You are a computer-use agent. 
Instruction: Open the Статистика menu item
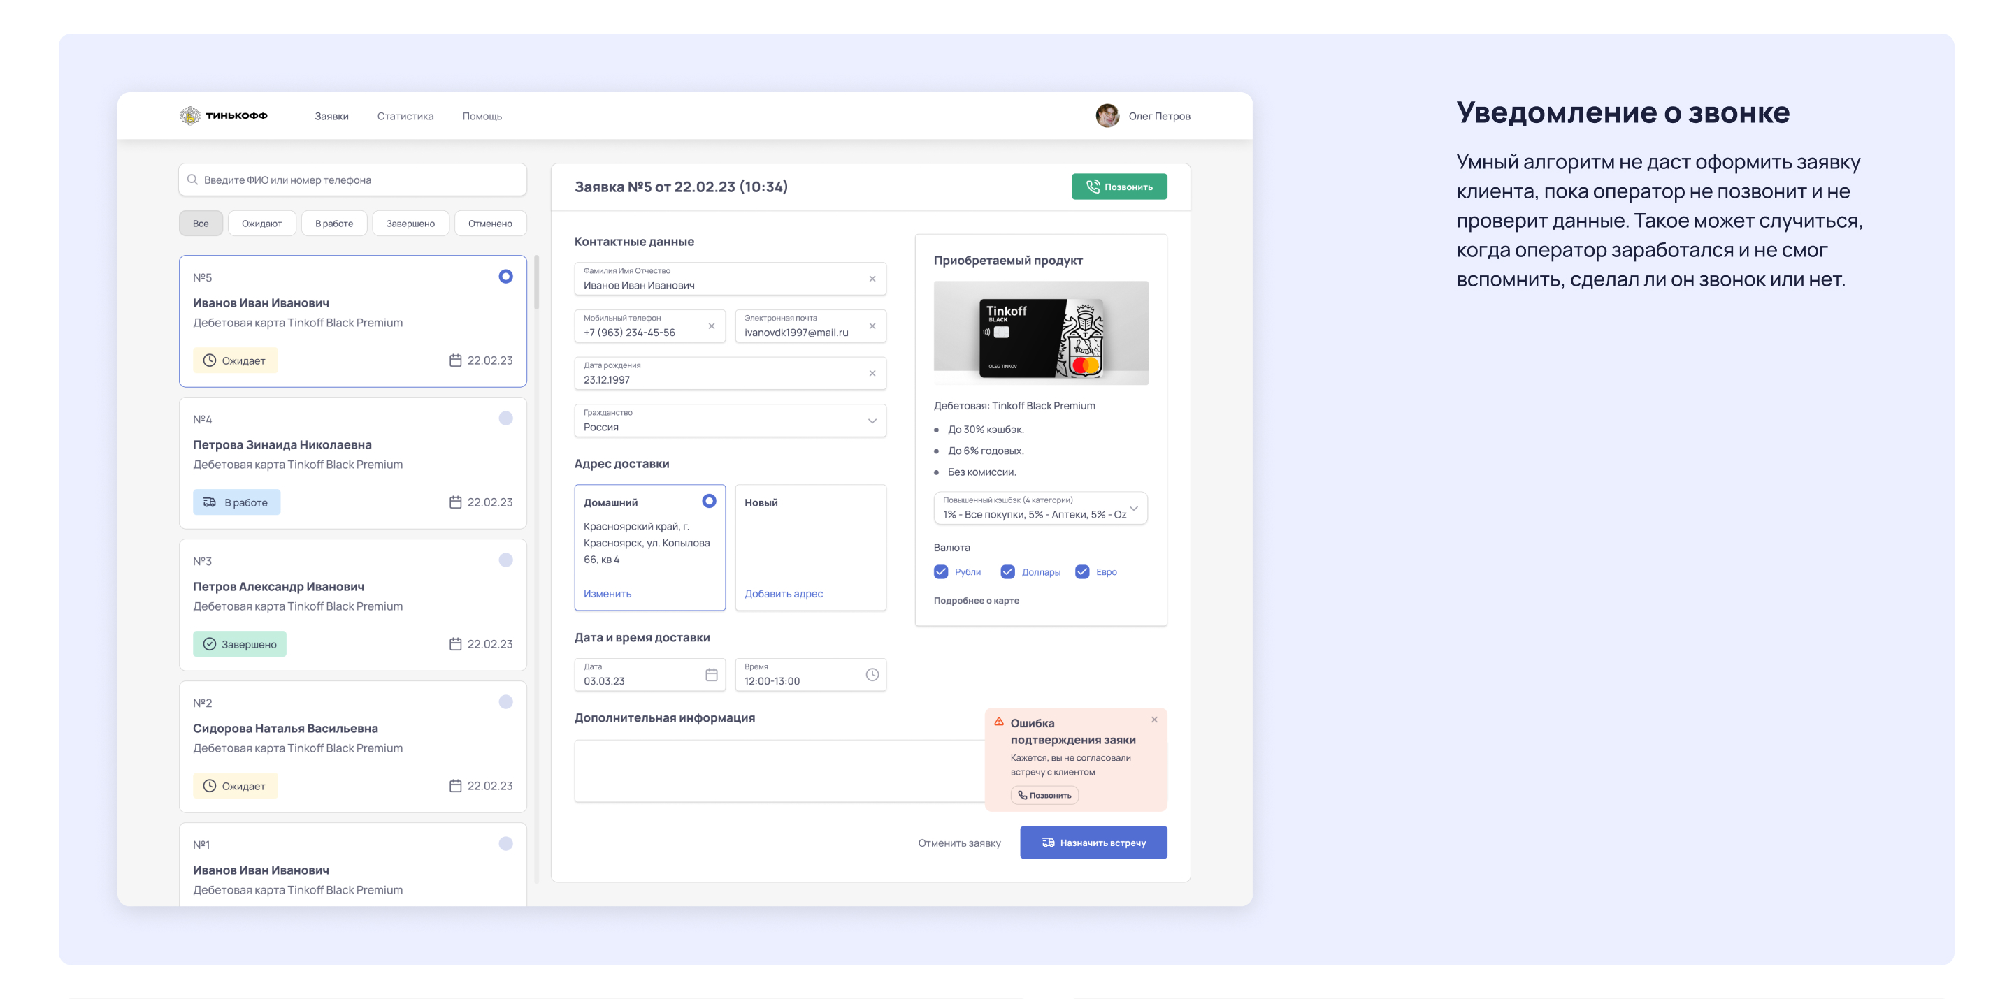[x=405, y=117]
